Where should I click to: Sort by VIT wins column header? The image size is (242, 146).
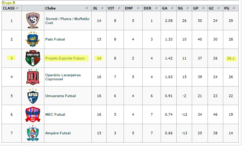pos(111,8)
